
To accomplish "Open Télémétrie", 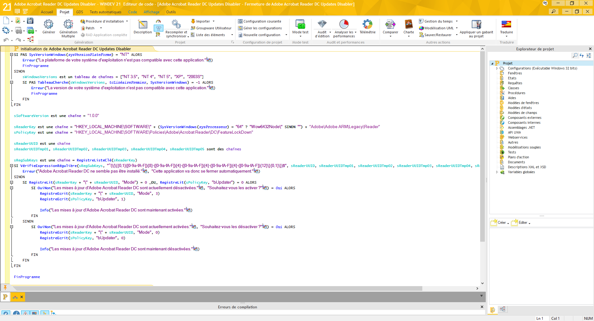I will point(368,27).
